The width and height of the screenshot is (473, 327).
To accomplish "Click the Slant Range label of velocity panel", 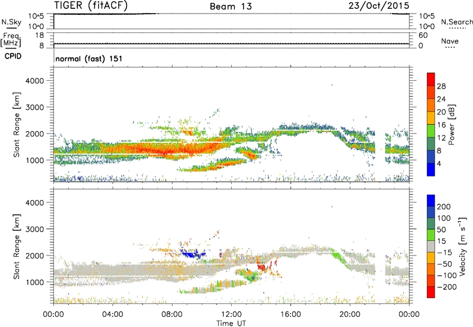I will point(17,247).
